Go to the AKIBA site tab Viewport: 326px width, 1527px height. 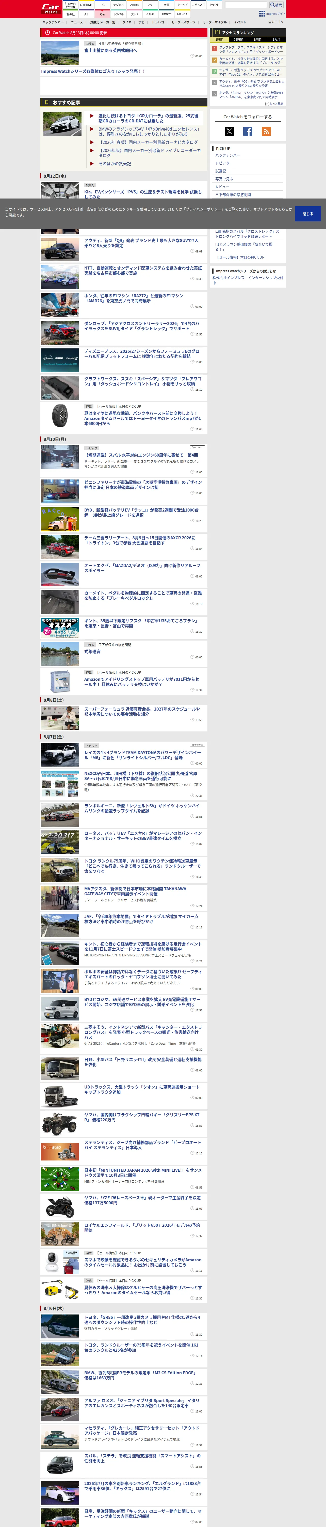point(134,5)
